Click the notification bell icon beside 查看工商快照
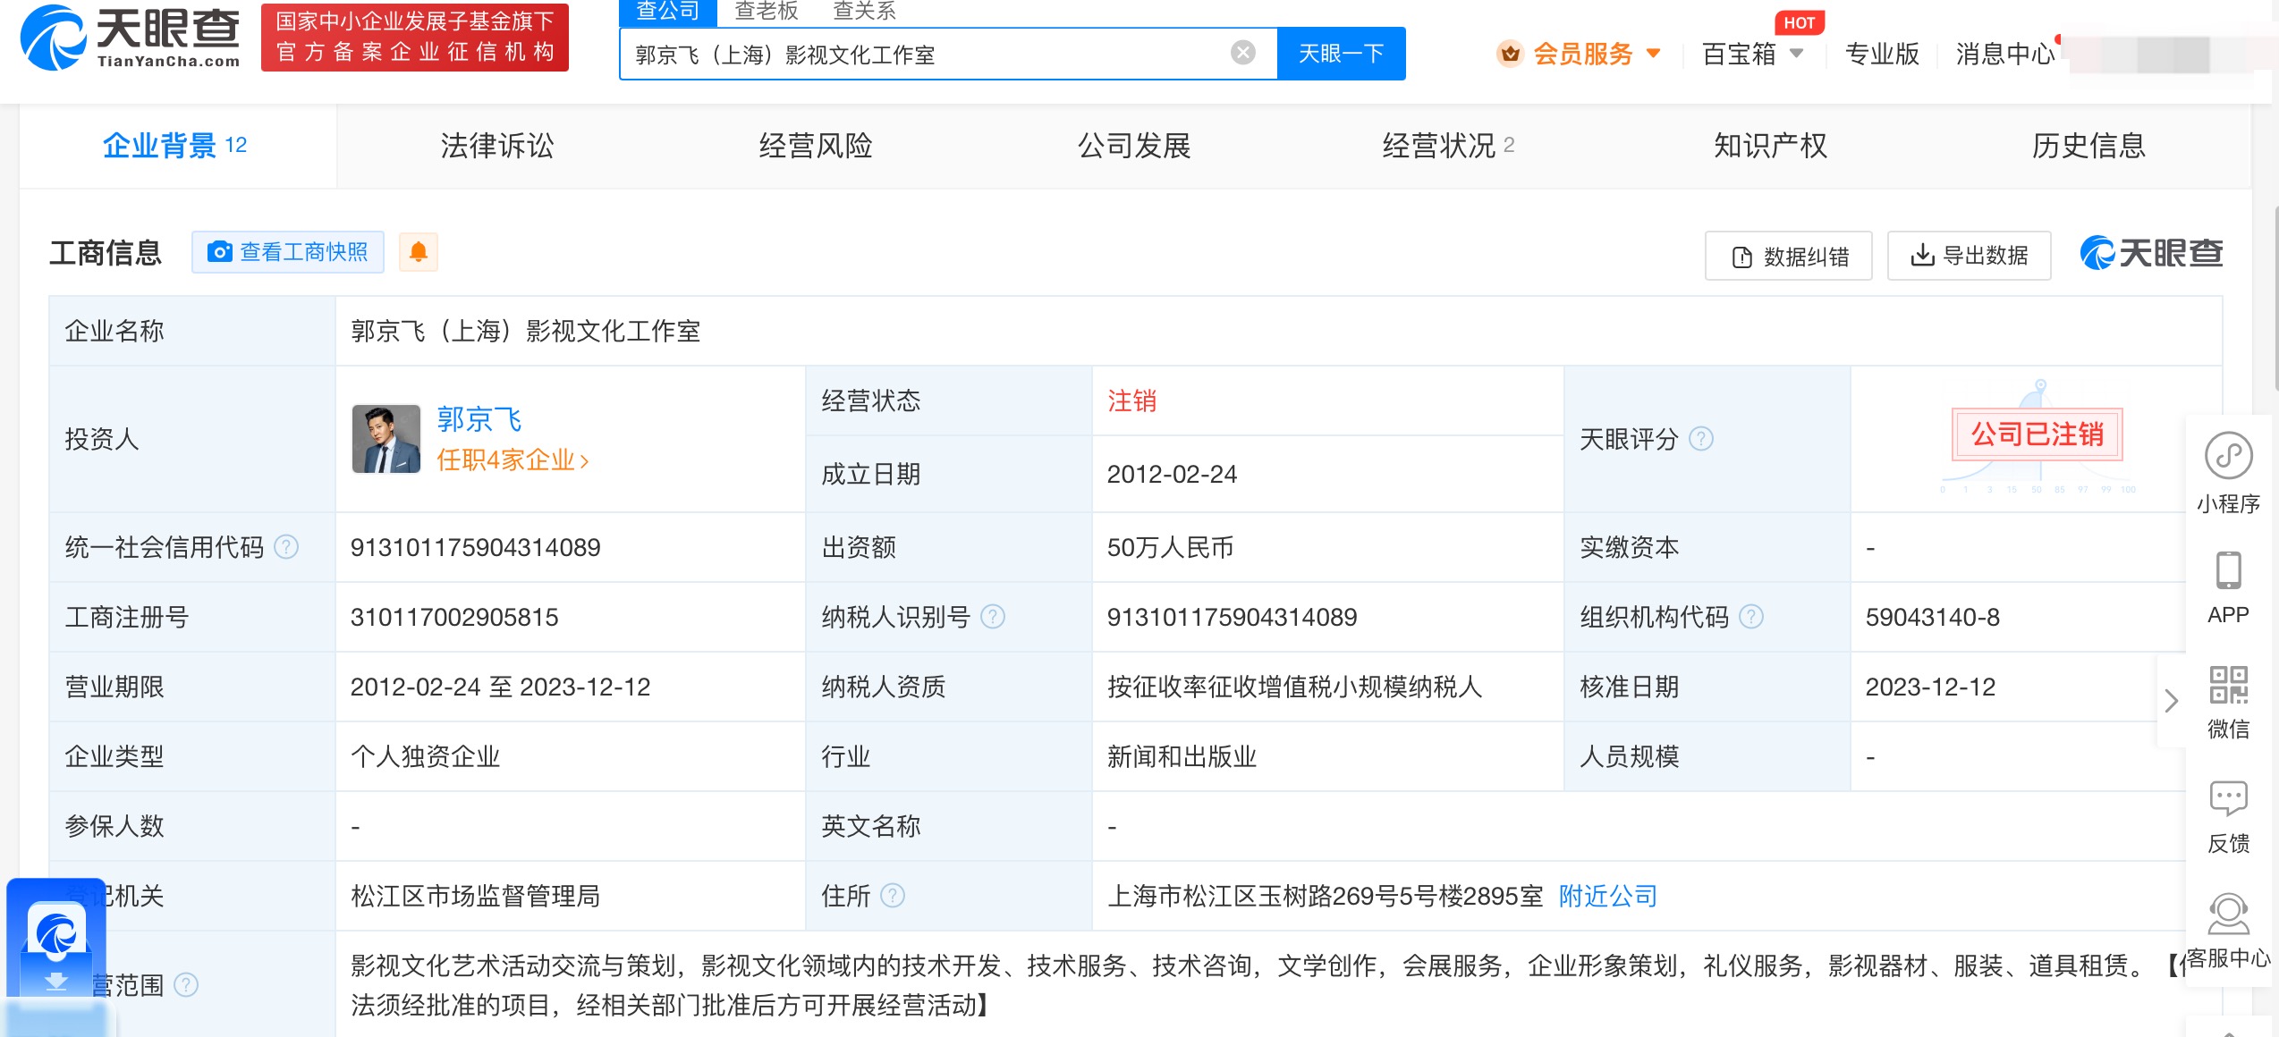The width and height of the screenshot is (2279, 1037). (x=418, y=253)
